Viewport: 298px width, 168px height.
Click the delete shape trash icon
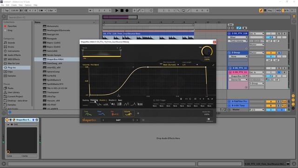click(181, 99)
